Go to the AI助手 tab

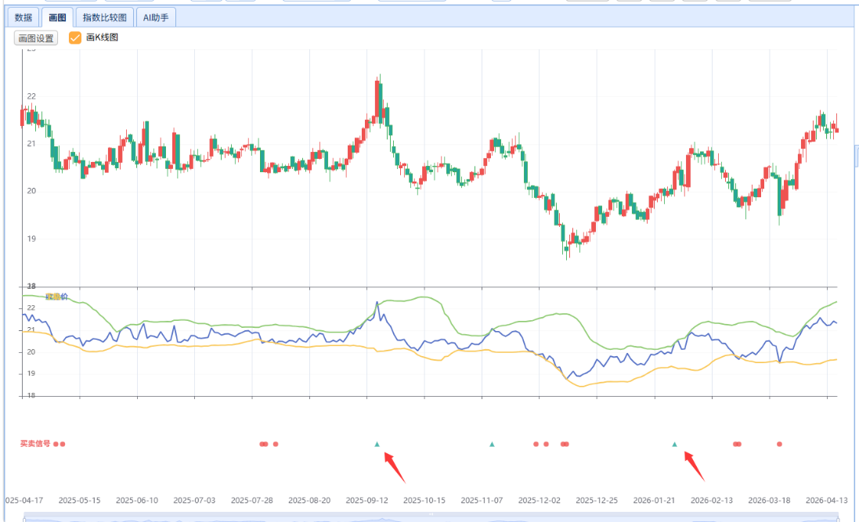click(x=155, y=17)
